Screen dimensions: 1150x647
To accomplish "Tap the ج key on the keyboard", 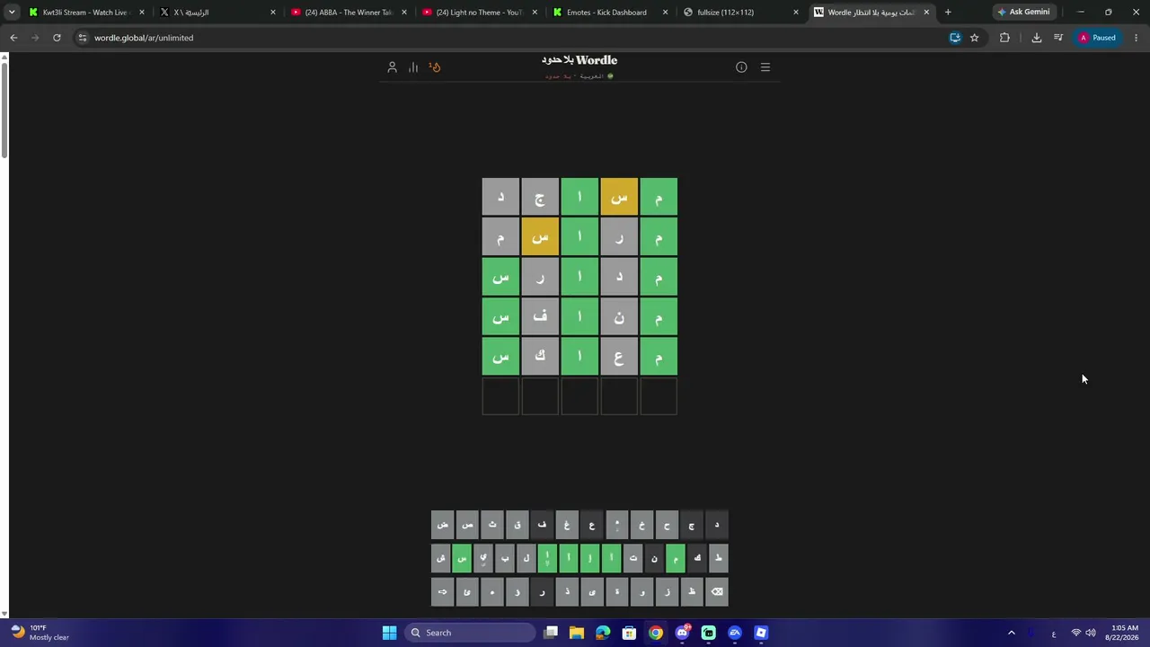I will (x=692, y=525).
